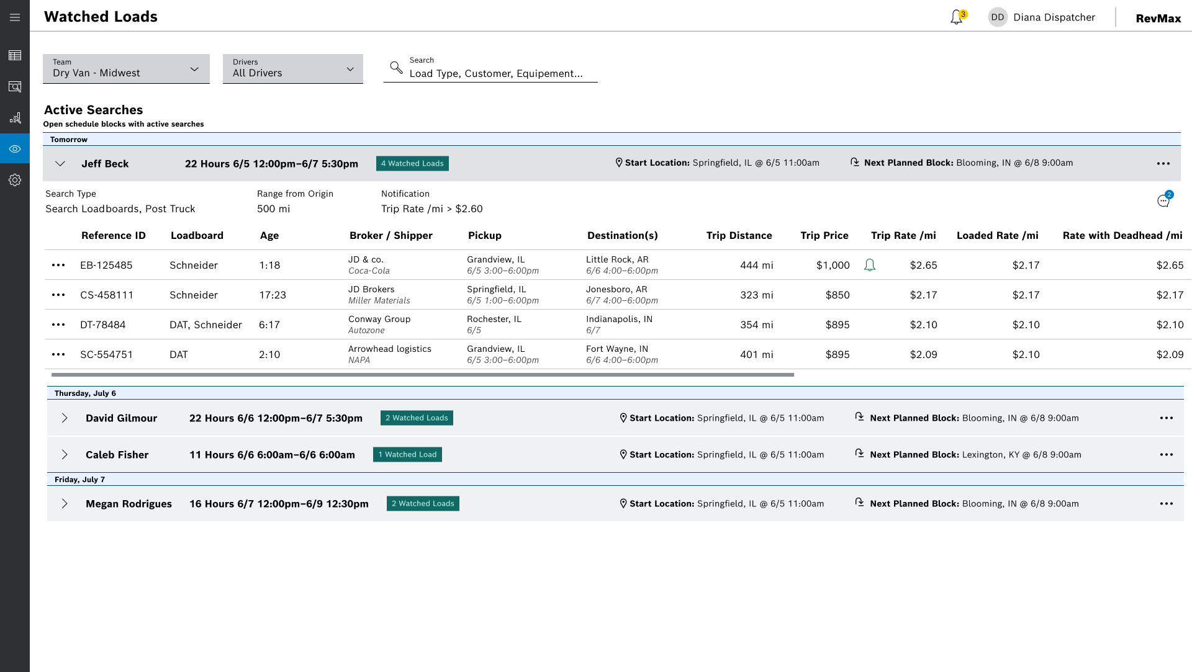
Task: Open the comments chat bubble icon
Action: coord(1163,200)
